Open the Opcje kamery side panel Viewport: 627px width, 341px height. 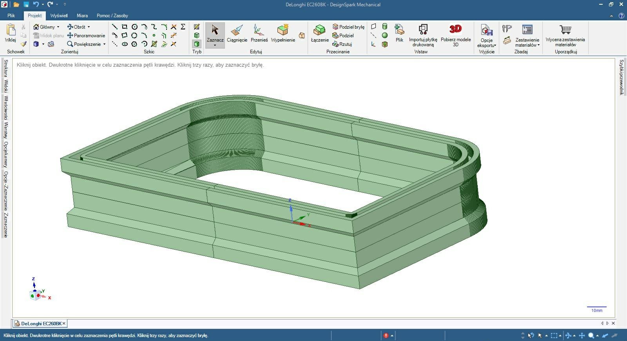[x=6, y=155]
